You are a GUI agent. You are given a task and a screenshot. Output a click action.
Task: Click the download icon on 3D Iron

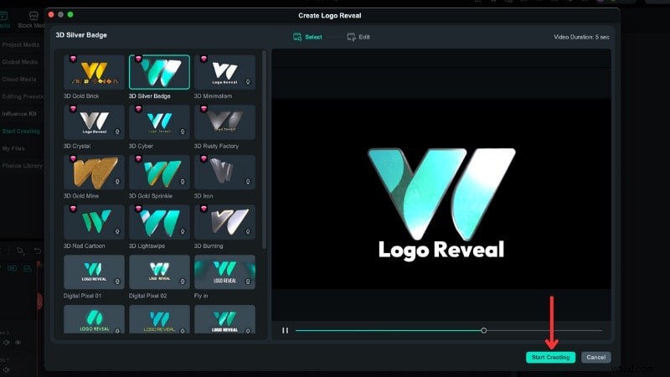[x=248, y=182]
